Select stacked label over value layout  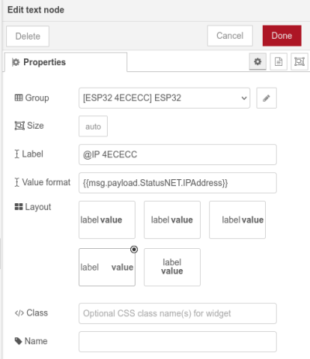(172, 267)
